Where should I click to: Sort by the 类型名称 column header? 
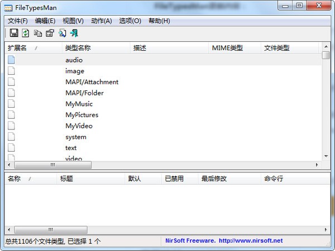pos(96,48)
